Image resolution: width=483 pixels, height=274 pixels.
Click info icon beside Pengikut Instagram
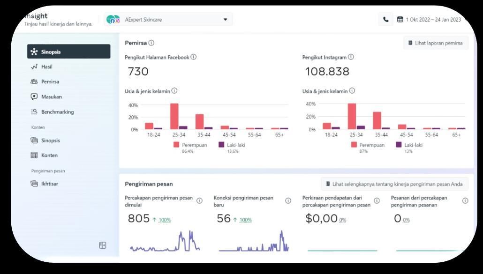351,57
